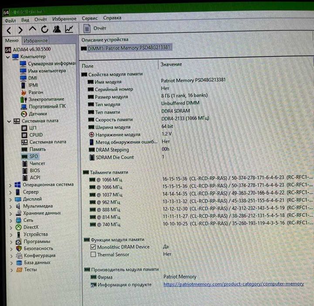Screen dimensions: 314x306
Task: Click the База данных database icon
Action: 19,263
